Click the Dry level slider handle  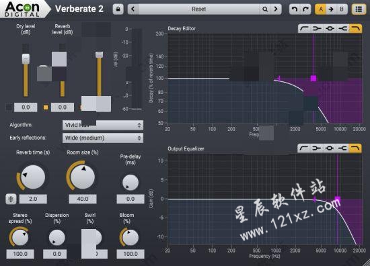tap(26, 58)
